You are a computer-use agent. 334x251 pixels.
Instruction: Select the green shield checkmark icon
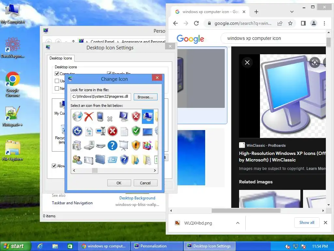[x=136, y=131]
